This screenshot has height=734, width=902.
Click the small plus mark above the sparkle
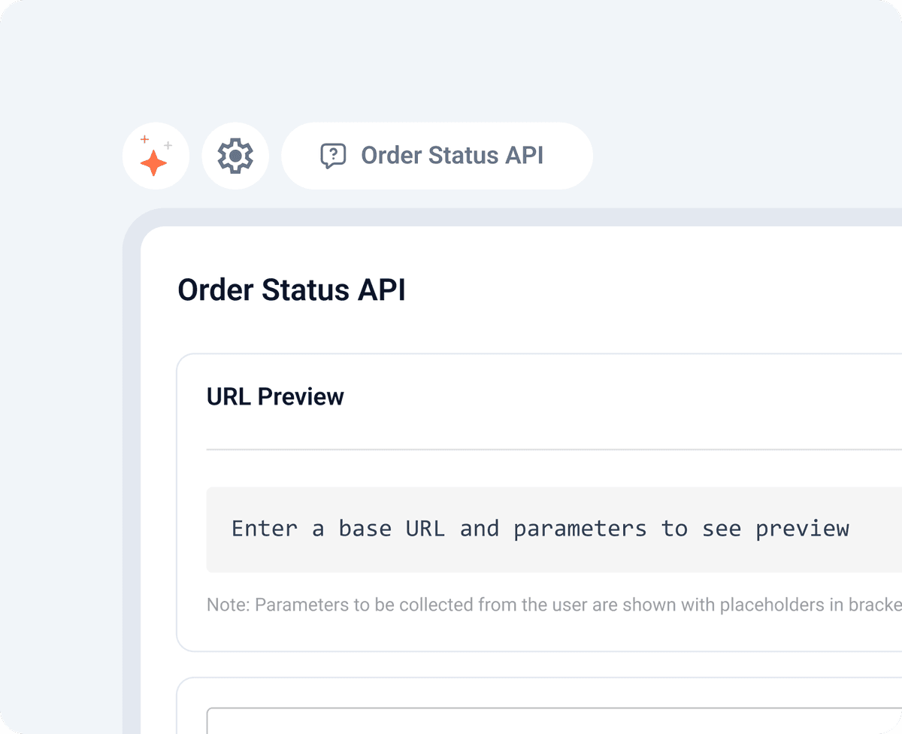(144, 138)
